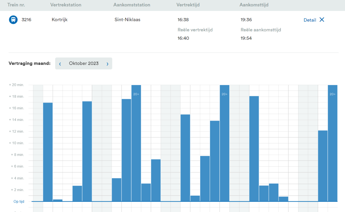Select the last 20+ bar at chart's right edge
The image size is (345, 212).
click(x=332, y=143)
